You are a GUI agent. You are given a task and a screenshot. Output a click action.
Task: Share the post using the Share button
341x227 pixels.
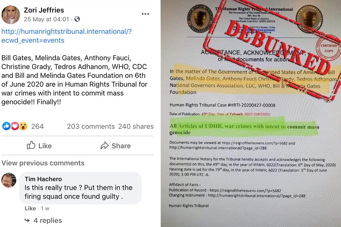tap(116, 146)
